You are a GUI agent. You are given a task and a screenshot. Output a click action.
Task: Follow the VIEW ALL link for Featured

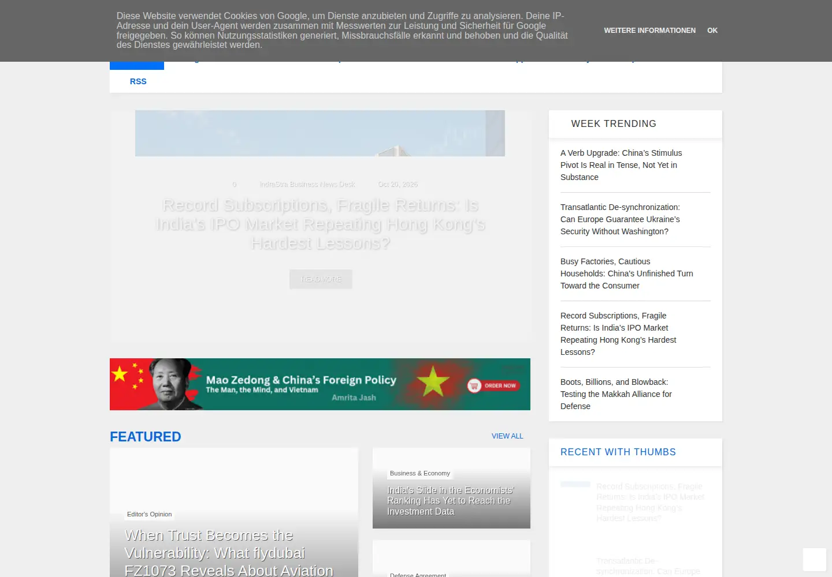click(507, 436)
